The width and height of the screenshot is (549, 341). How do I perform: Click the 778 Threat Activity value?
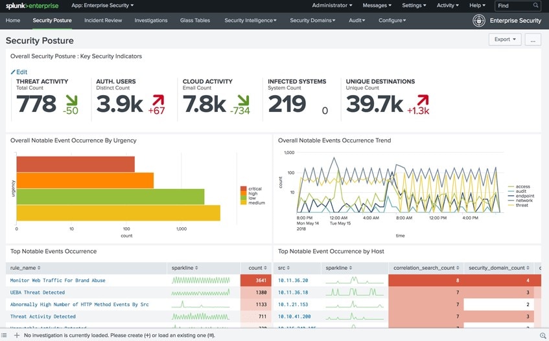[36, 104]
